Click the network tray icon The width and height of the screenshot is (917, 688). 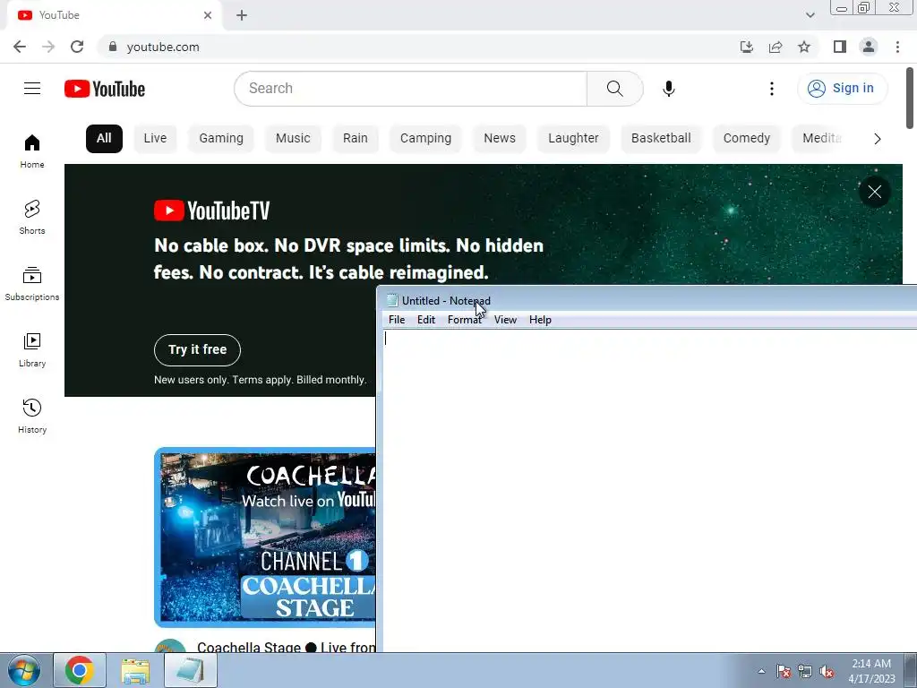[x=805, y=672]
